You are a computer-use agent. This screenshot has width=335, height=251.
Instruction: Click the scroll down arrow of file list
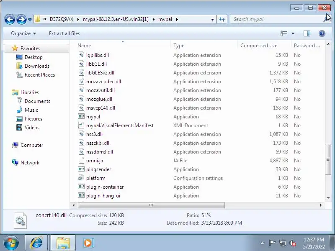click(328, 198)
